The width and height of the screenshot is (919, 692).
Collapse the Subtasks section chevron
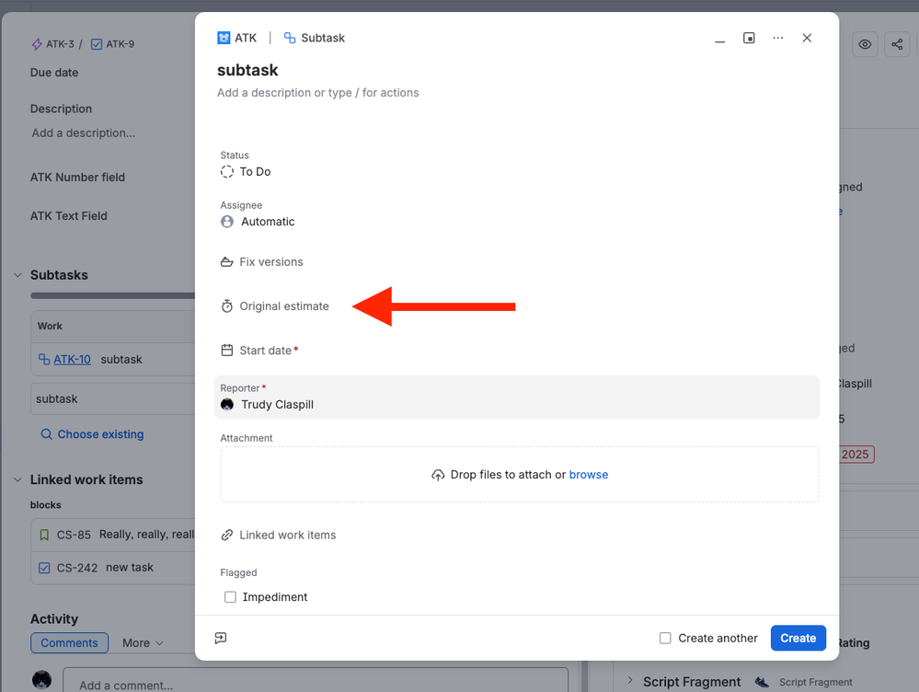click(17, 275)
